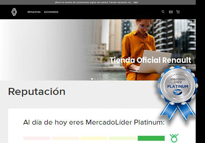The image size is (205, 143).
Task: Open the search magnifier icon
Action: pos(163,12)
